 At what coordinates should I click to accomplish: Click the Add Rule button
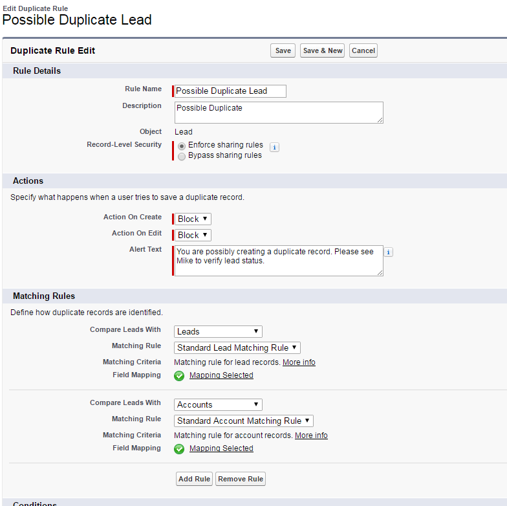point(194,479)
